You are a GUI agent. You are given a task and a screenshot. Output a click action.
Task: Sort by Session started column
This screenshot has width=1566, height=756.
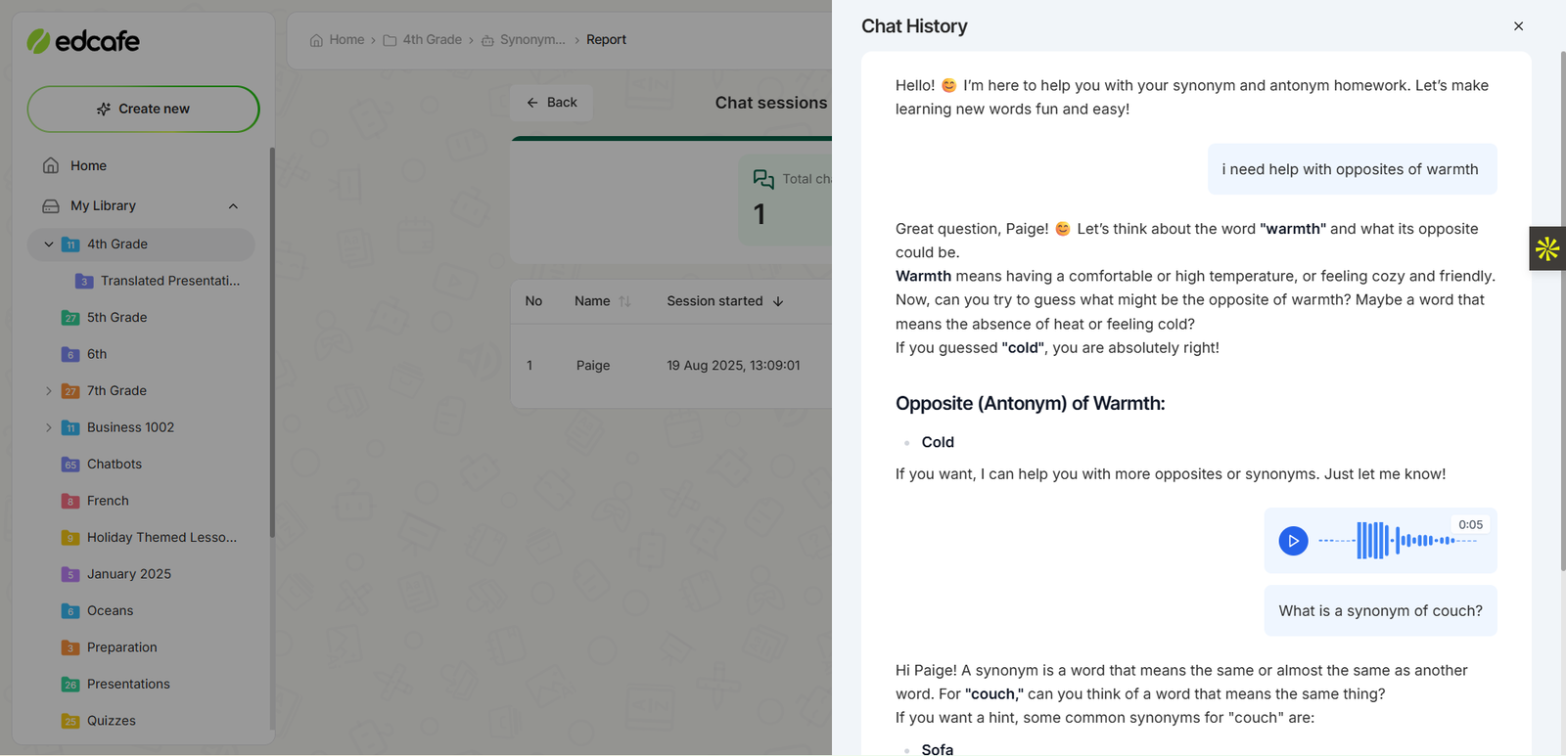(x=778, y=301)
